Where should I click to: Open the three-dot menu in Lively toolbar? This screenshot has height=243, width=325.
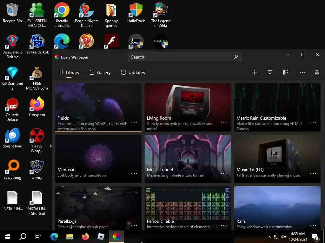pos(302,72)
